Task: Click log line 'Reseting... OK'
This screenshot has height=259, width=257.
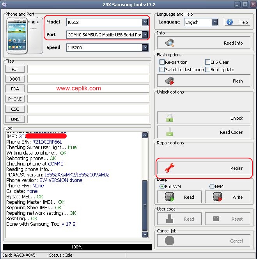Action: pyautogui.click(x=22, y=219)
